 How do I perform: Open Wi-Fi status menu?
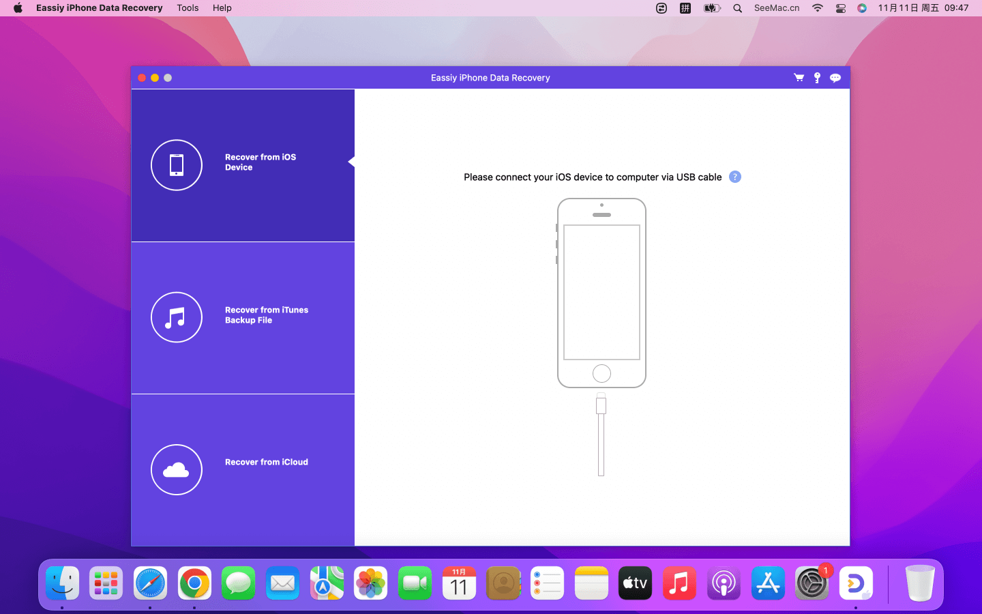[x=817, y=8]
